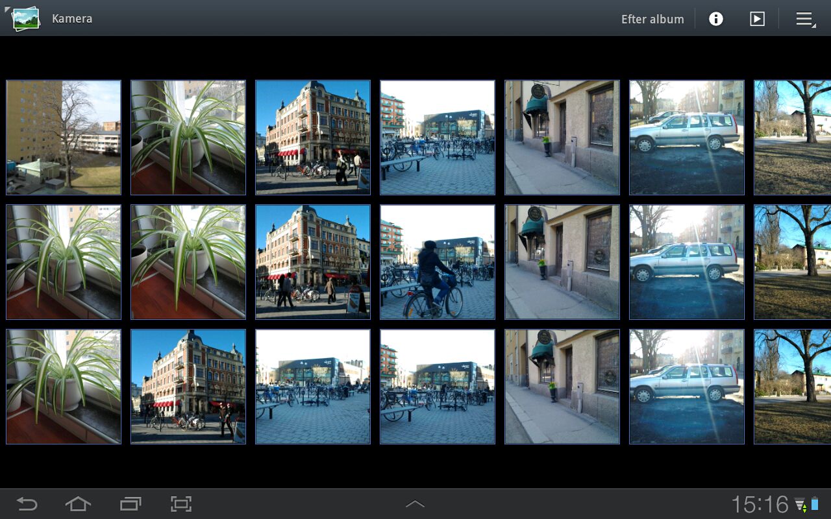Tap the screenshot capture icon in navigation bar
This screenshot has width=831, height=519.
181,503
